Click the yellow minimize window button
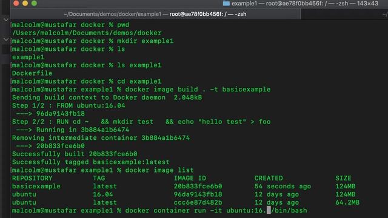 pyautogui.click(x=25, y=3)
